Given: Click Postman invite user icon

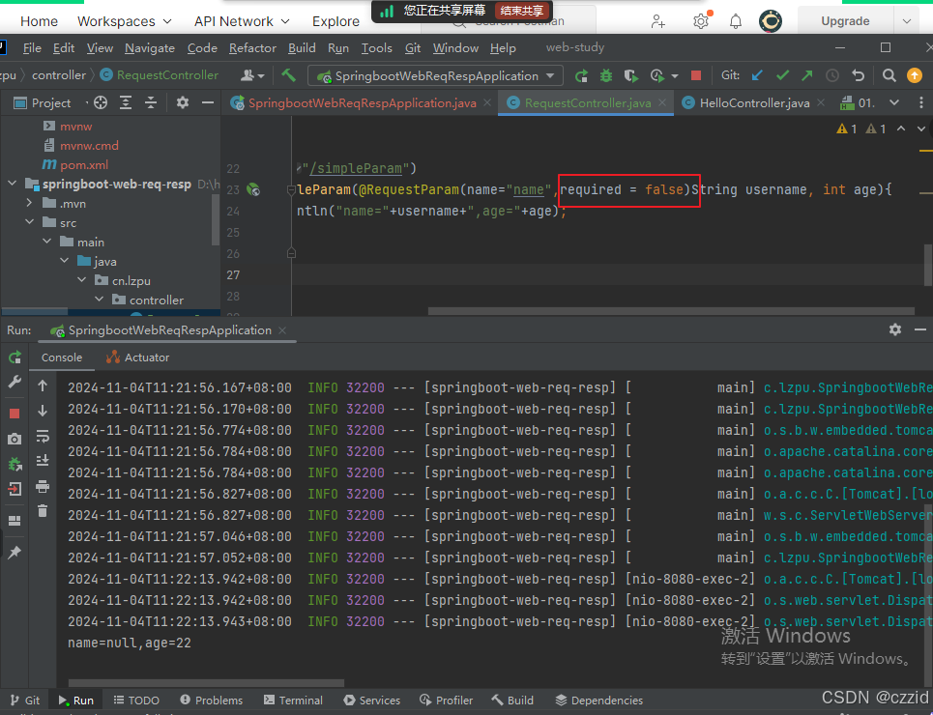Looking at the screenshot, I should (658, 21).
